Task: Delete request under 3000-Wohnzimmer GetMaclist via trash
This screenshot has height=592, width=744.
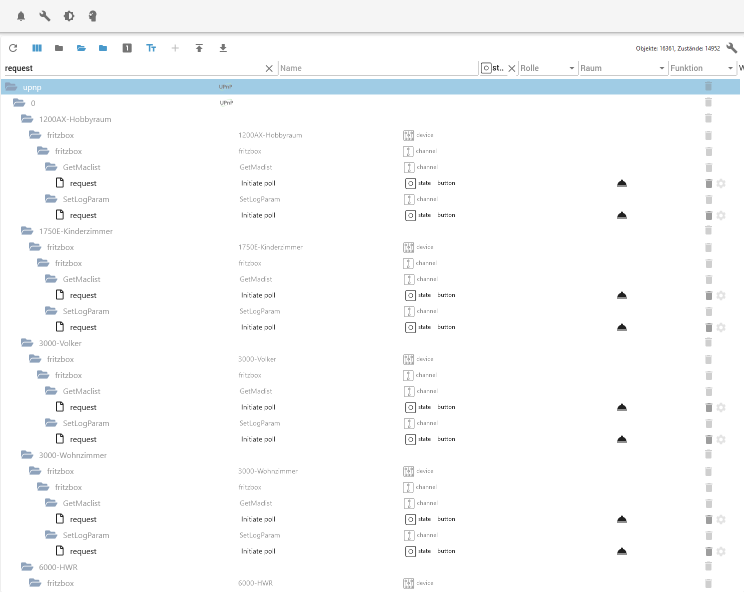Action: tap(709, 519)
